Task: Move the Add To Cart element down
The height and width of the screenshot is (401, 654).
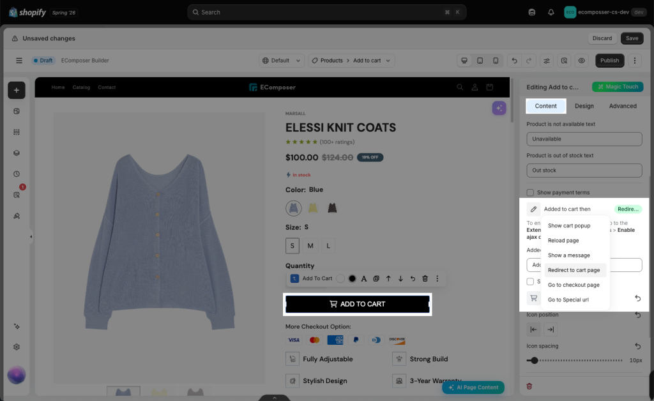Action: [400, 278]
